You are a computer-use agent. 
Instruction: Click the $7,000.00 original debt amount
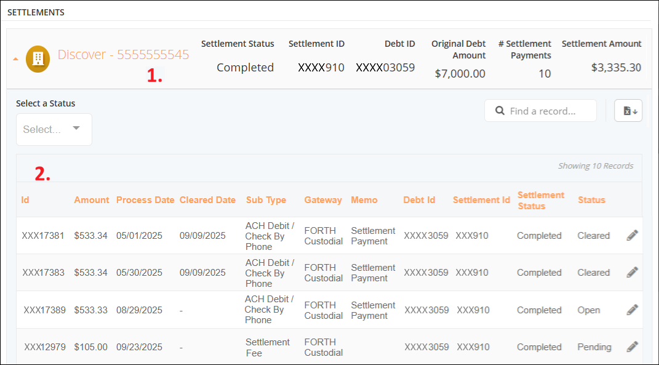coord(460,74)
